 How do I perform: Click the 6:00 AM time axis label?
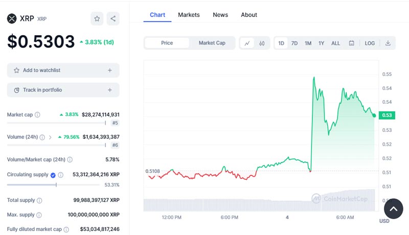(x=345, y=217)
